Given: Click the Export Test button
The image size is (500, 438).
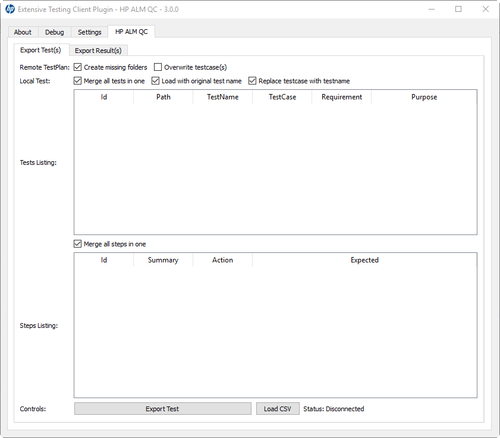Looking at the screenshot, I should [x=163, y=409].
